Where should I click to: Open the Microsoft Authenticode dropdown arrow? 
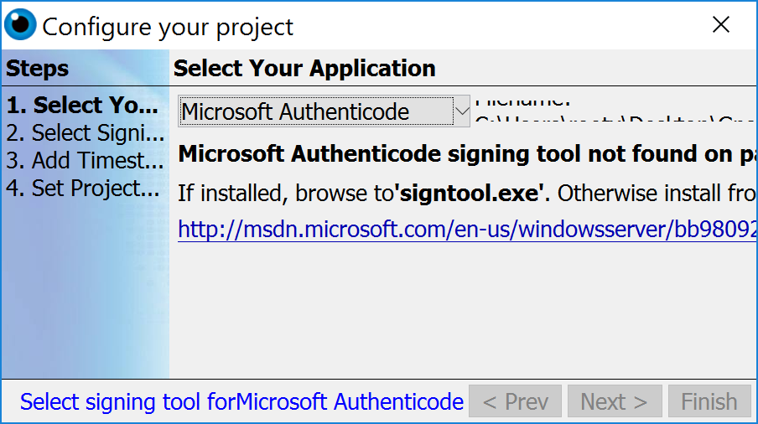(x=462, y=111)
